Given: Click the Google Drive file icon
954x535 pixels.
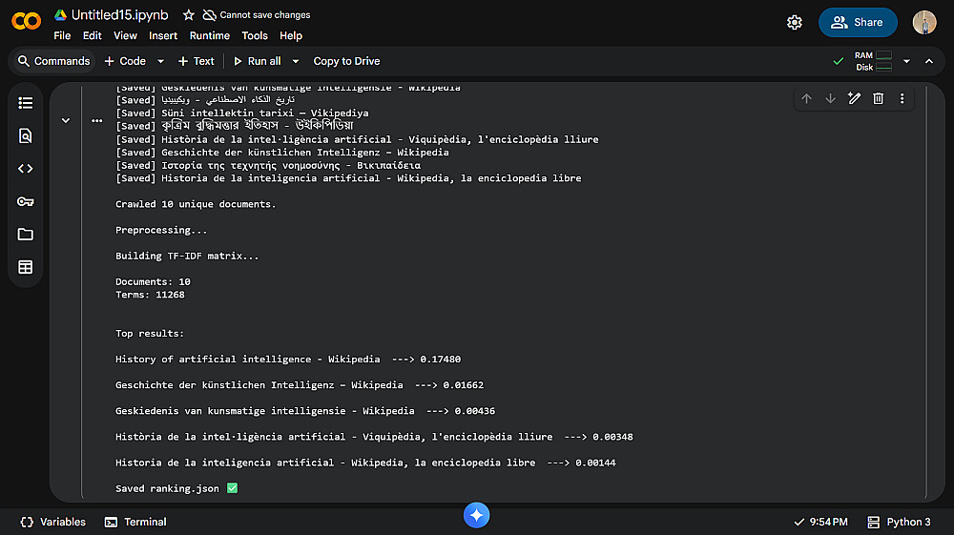Looking at the screenshot, I should [60, 15].
